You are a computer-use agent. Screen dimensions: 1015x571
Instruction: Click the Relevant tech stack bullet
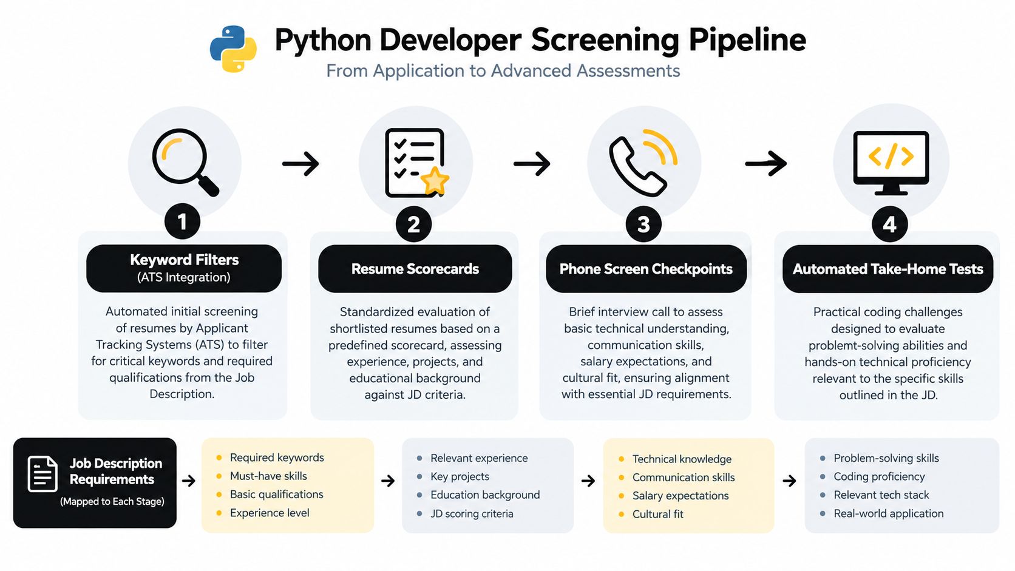[x=875, y=495]
